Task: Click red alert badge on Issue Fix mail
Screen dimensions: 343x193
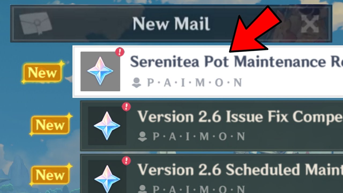Action: (x=126, y=107)
